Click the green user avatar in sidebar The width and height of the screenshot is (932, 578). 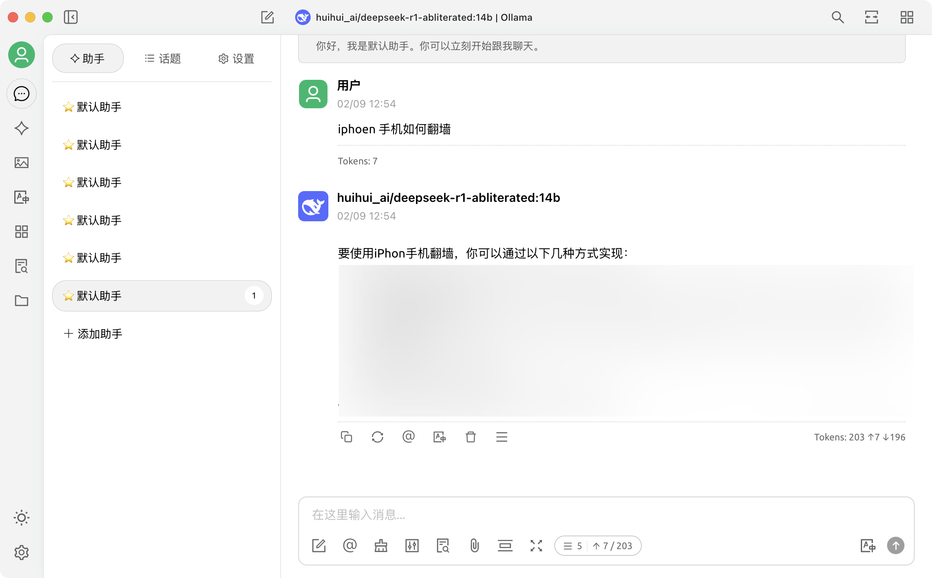tap(22, 55)
